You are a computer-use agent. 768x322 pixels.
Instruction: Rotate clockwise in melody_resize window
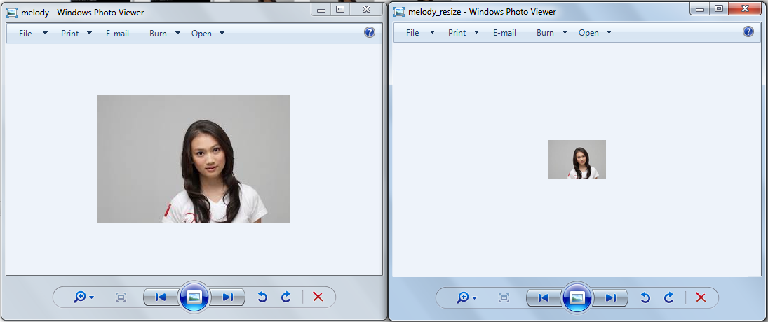669,297
